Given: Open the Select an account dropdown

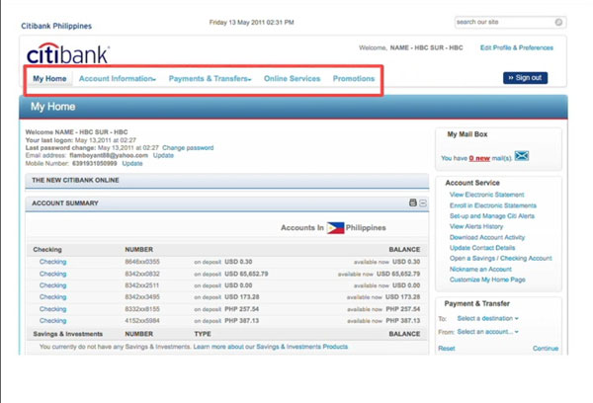Looking at the screenshot, I should click(x=487, y=332).
